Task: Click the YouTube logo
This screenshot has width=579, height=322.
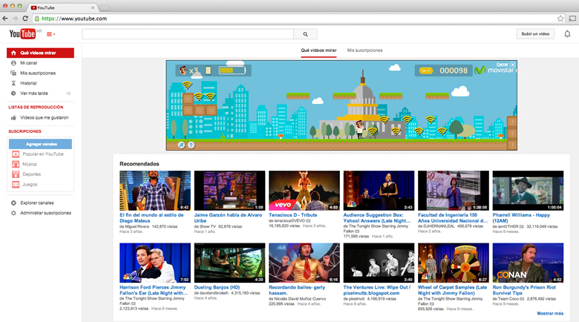Action: tap(22, 33)
